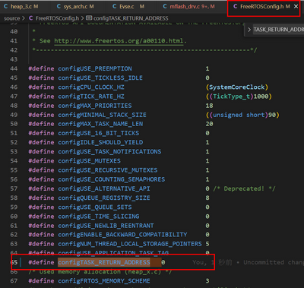304x288 pixels.
Task: Select the Evse.c tab
Action: pyautogui.click(x=131, y=7)
